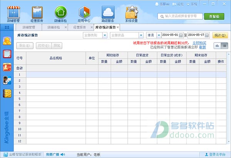
Task: Switch to list table view
Action: point(224,46)
